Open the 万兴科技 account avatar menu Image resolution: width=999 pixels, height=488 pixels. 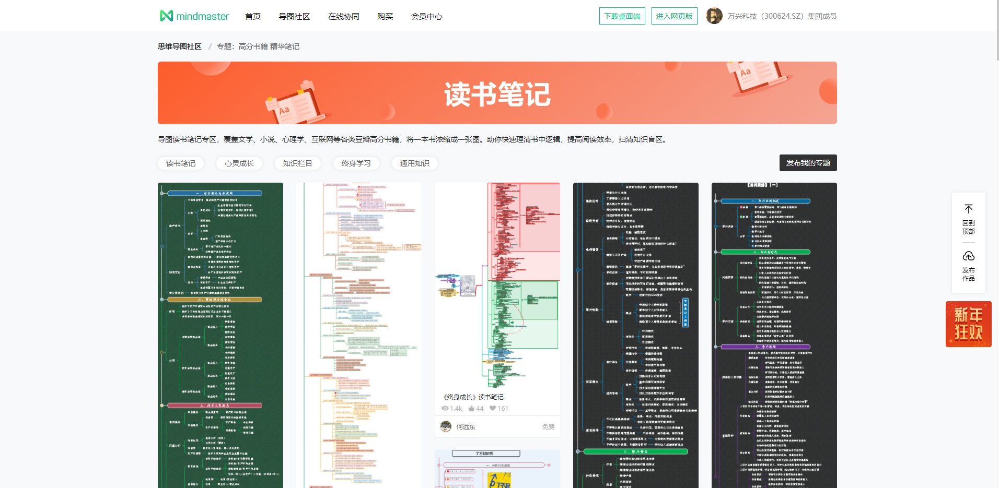(714, 16)
